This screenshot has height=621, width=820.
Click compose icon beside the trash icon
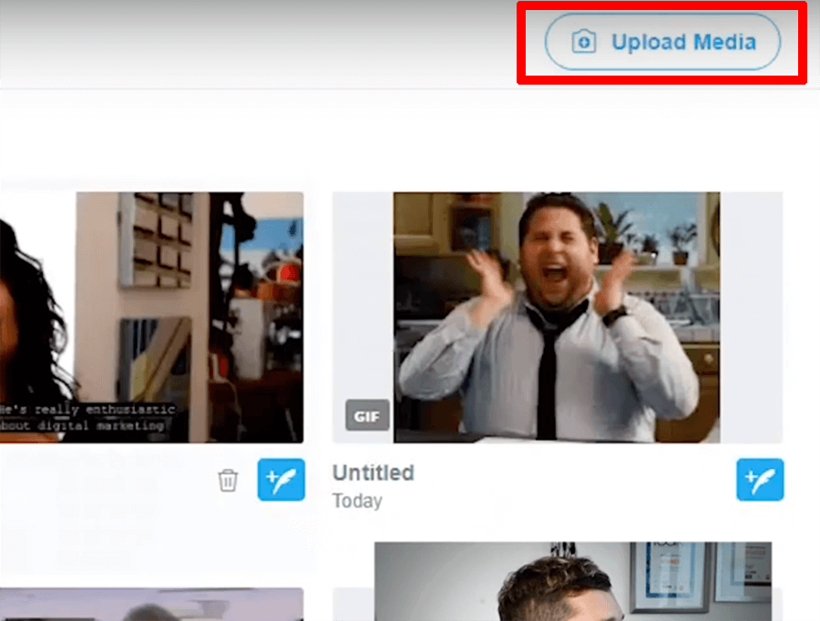click(281, 479)
